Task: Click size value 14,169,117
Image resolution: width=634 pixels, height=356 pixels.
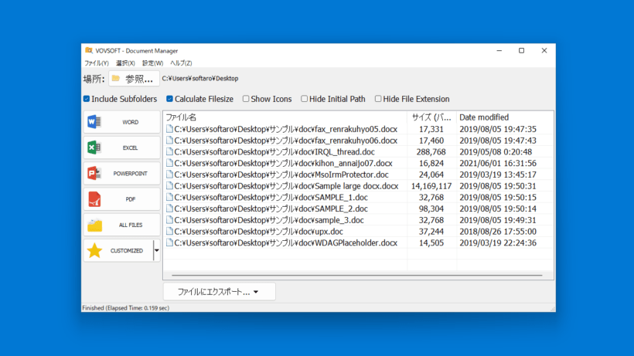Action: coord(431,186)
